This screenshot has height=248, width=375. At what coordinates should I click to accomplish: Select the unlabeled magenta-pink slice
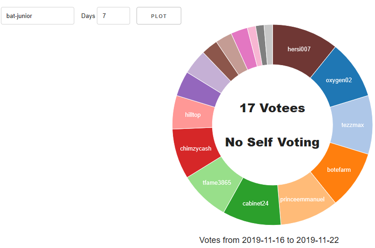tap(244, 48)
